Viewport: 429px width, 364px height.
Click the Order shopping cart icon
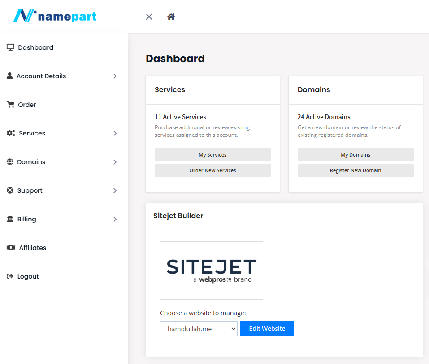coord(11,105)
